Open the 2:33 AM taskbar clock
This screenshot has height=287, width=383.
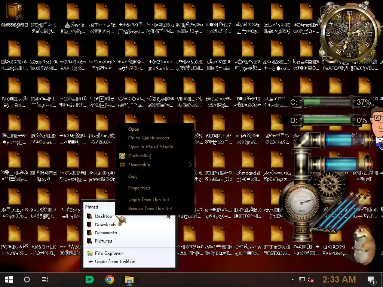point(339,280)
